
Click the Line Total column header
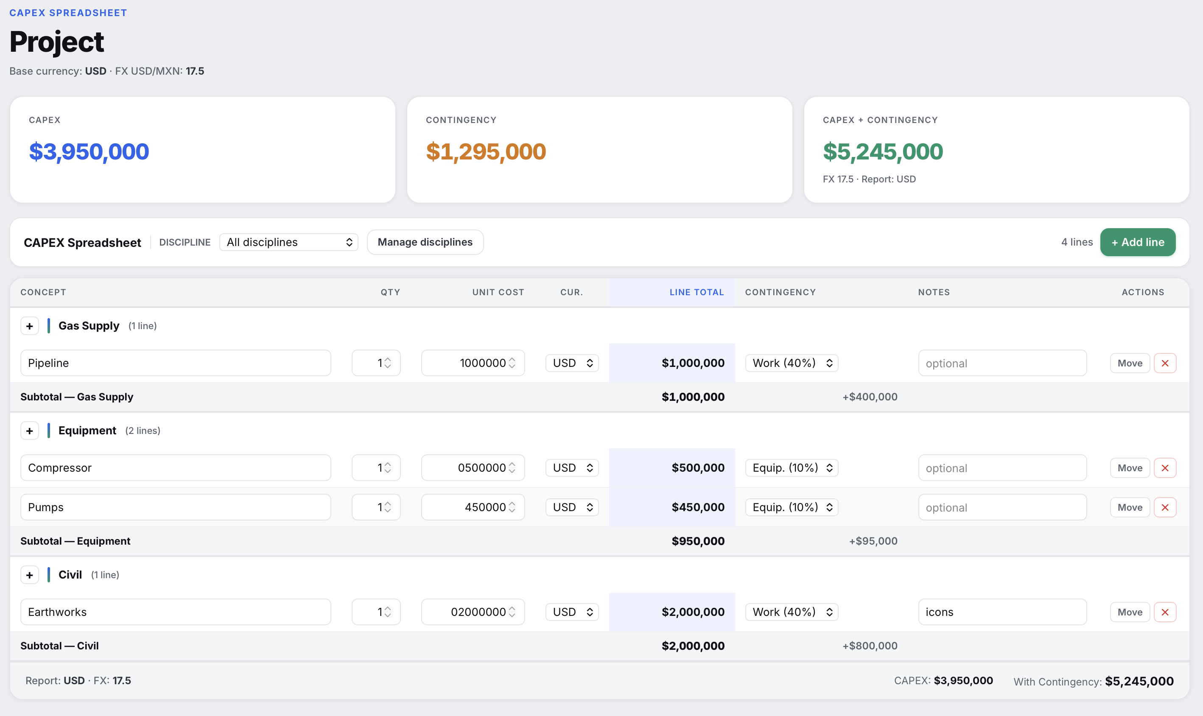[x=696, y=292]
